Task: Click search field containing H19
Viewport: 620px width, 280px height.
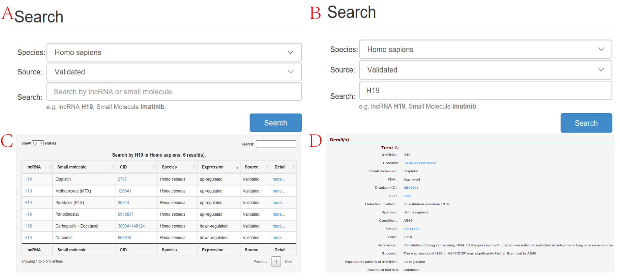Action: coord(486,91)
